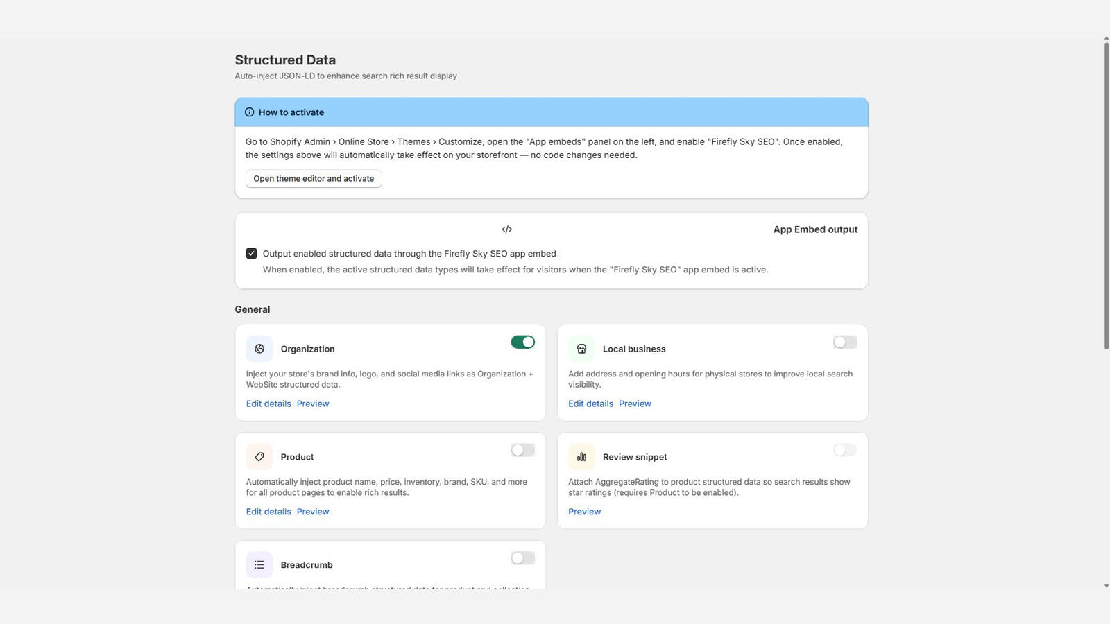Open Edit details for Organization
Viewport: 1110px width, 624px height.
[268, 404]
